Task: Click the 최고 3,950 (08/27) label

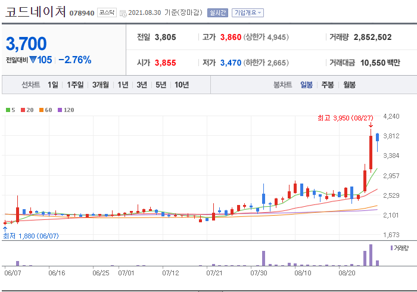Action: coord(345,118)
